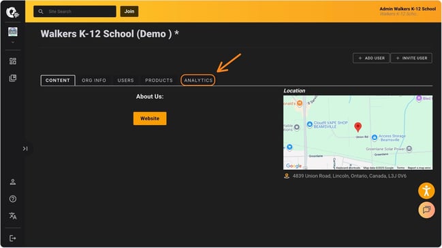This screenshot has height=248, width=442.
Task: Click the Google logo on map
Action: (x=294, y=166)
